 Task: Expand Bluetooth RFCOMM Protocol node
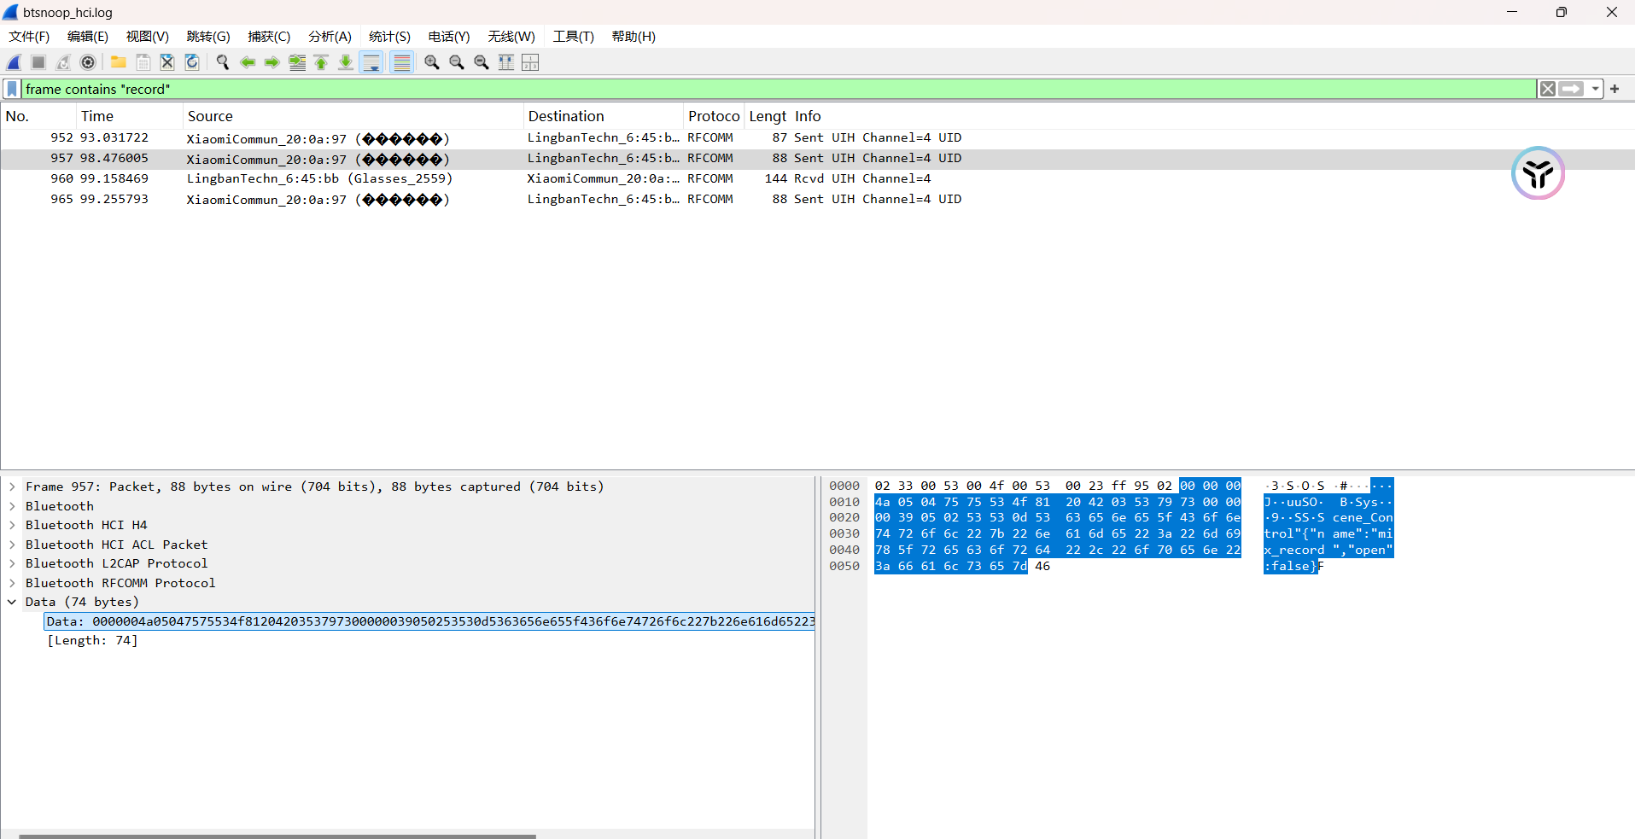coord(12,583)
